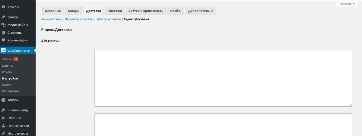
Task: Click the API ключи section heading
Action: 50,41
